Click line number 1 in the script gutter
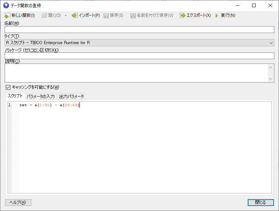279x211 pixels. click(9, 105)
